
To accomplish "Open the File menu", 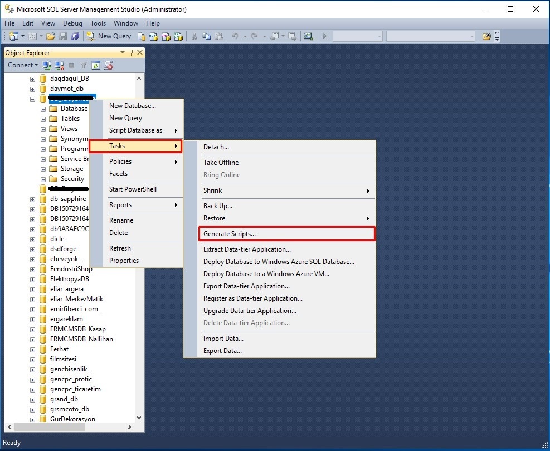I will pyautogui.click(x=9, y=23).
